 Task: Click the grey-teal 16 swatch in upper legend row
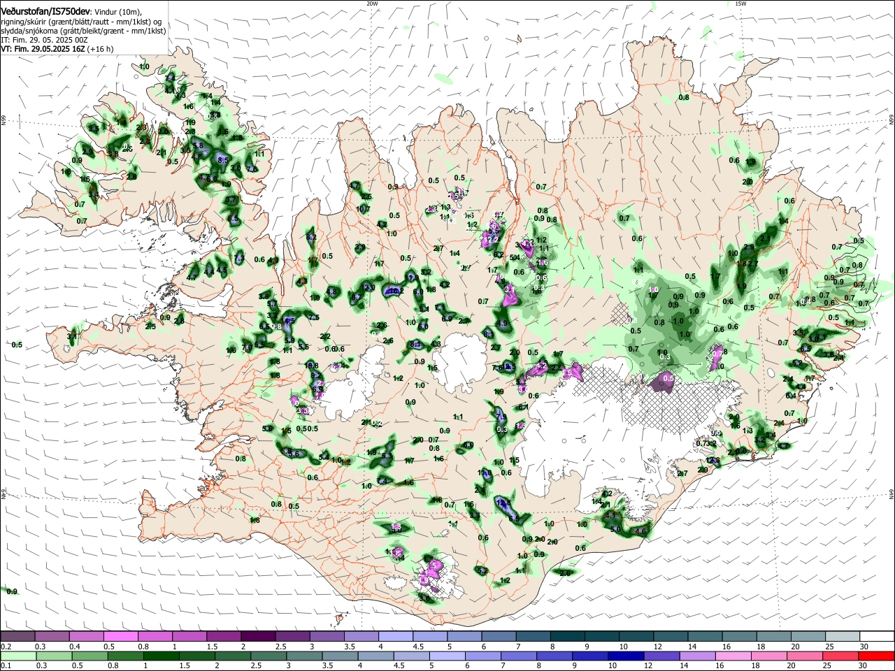coord(740,636)
